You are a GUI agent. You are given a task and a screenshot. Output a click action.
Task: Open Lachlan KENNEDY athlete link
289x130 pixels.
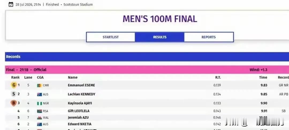click(x=81, y=94)
